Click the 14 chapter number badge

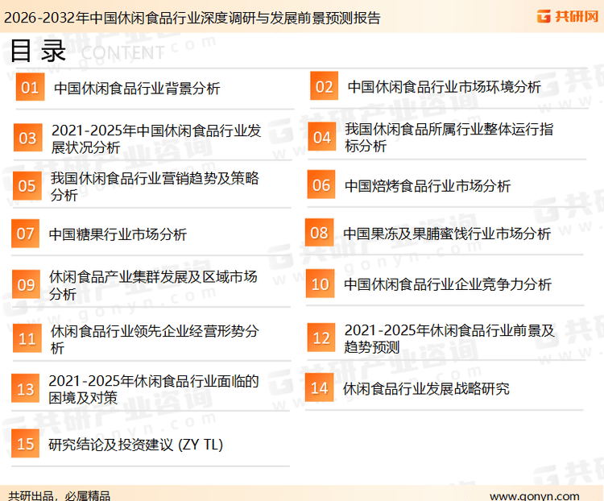tap(320, 388)
